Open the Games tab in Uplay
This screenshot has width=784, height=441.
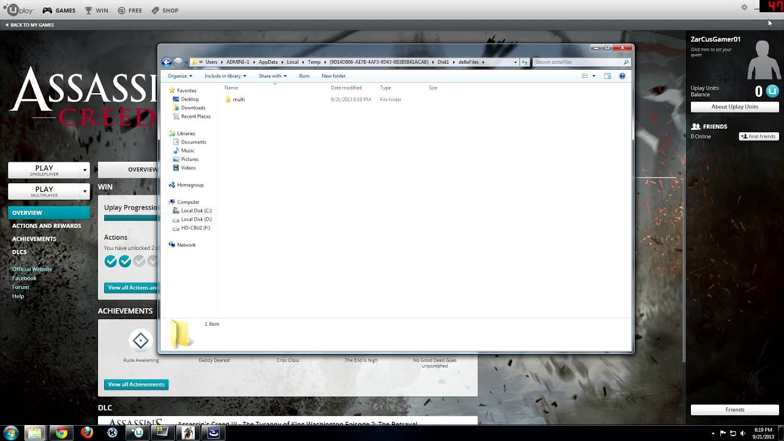59,10
